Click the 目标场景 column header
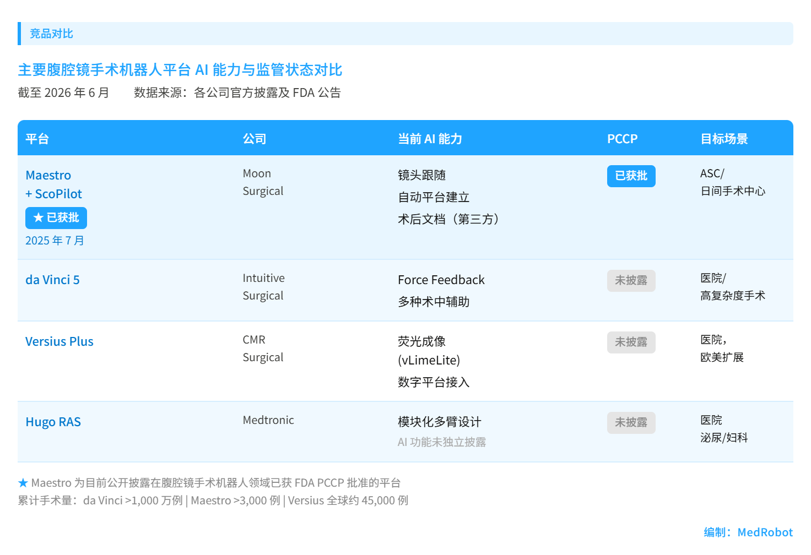This screenshot has width=811, height=555. point(724,139)
